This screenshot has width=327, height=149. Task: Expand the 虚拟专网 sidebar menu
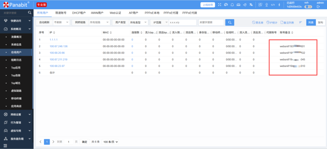(x=17, y=131)
